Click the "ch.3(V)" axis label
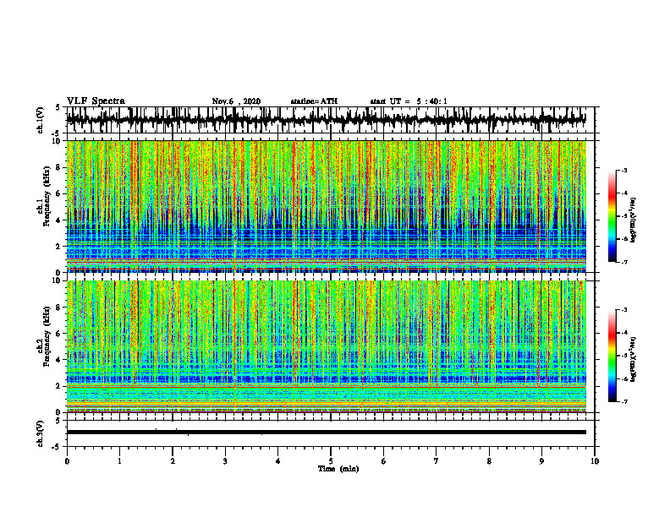Viewport: 670px width, 517px height. pyautogui.click(x=41, y=433)
